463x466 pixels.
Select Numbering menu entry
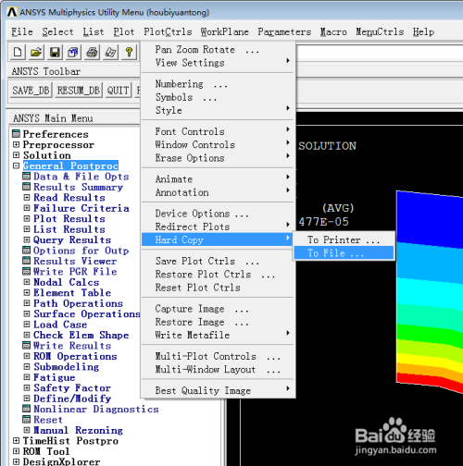218,84
